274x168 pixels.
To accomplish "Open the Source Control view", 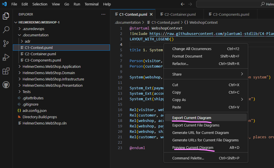I will (x=6, y=44).
